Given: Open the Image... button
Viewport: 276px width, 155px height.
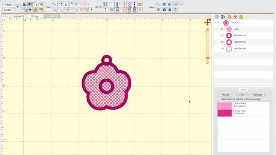Looking at the screenshot, I should click(8, 5).
